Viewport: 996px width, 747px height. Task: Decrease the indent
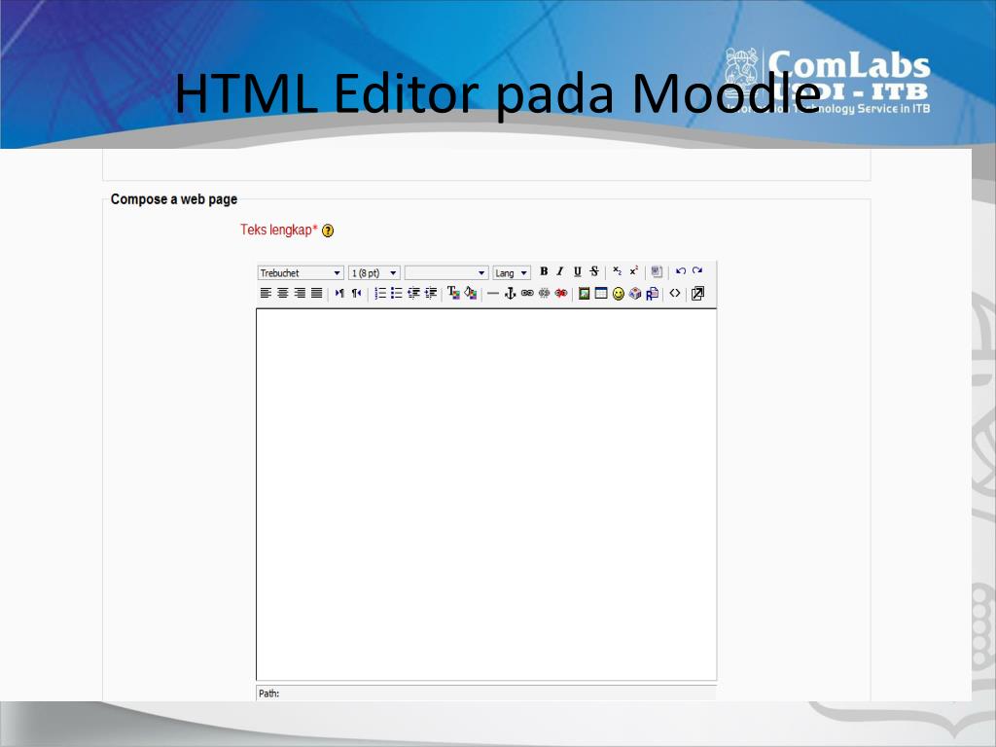point(413,293)
